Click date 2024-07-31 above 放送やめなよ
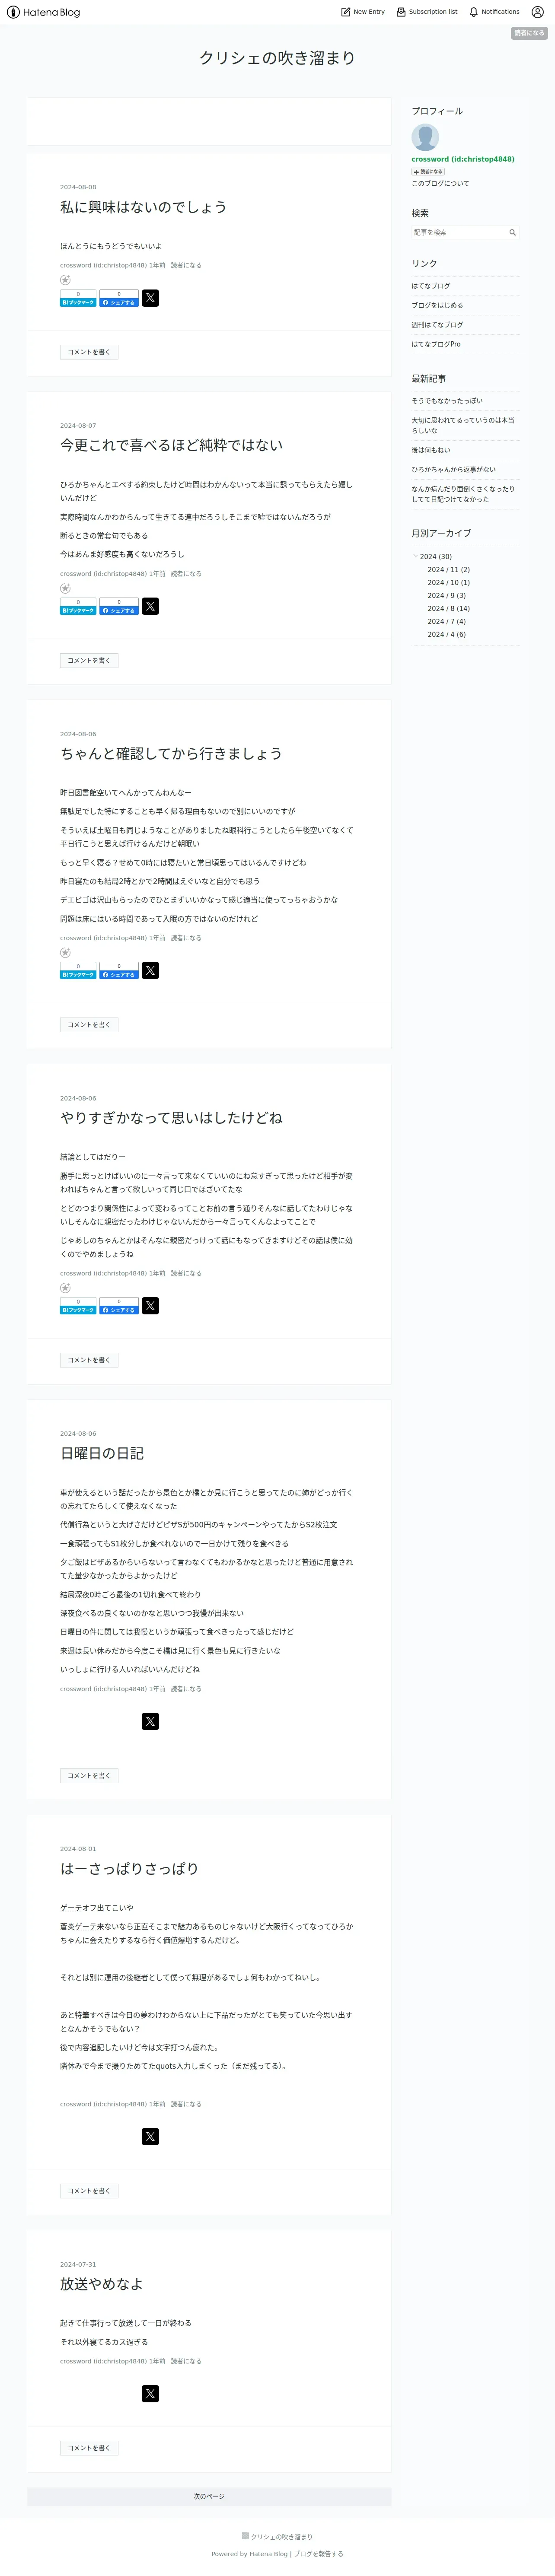555x2576 pixels. pyautogui.click(x=78, y=2265)
